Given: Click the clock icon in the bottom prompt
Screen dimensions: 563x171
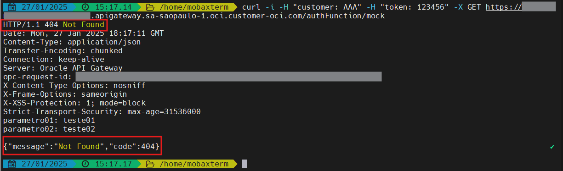Looking at the screenshot, I should [85, 164].
